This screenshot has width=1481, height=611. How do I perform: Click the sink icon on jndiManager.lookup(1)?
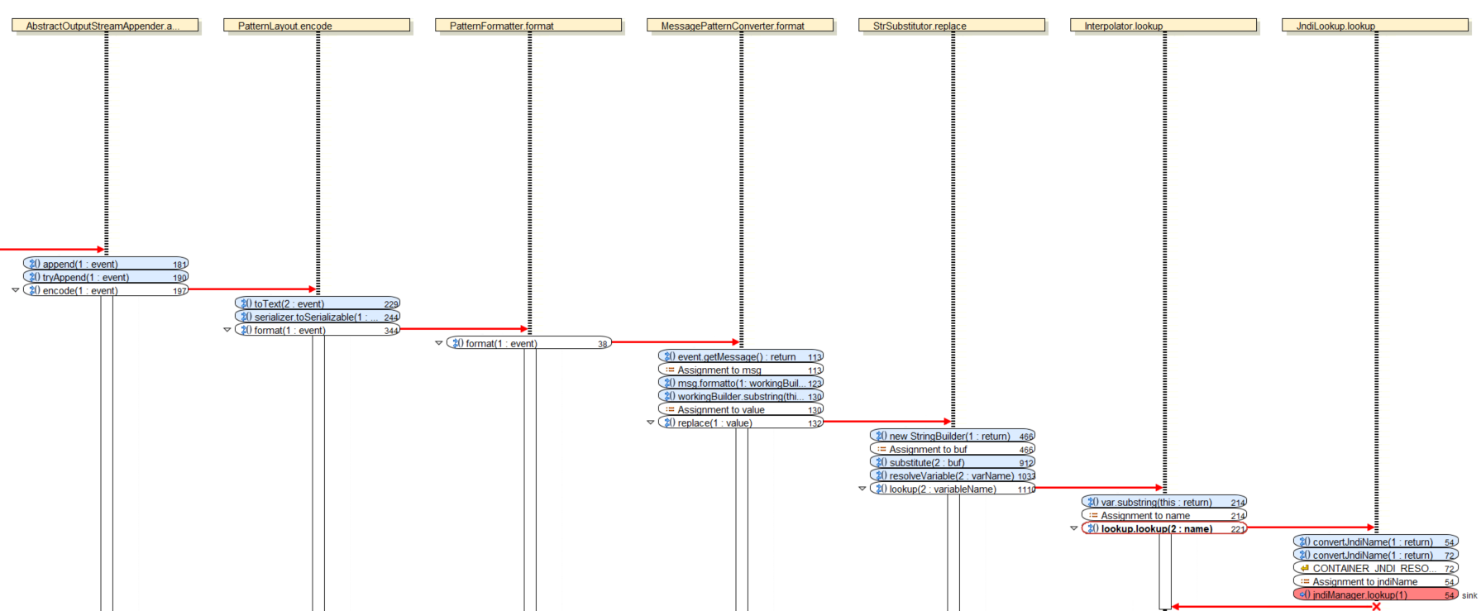pos(1305,595)
